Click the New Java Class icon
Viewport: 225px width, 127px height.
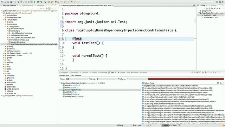click(x=52, y=2)
